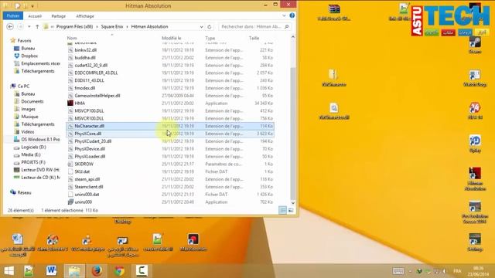Open Images under Ce PC

point(28,109)
